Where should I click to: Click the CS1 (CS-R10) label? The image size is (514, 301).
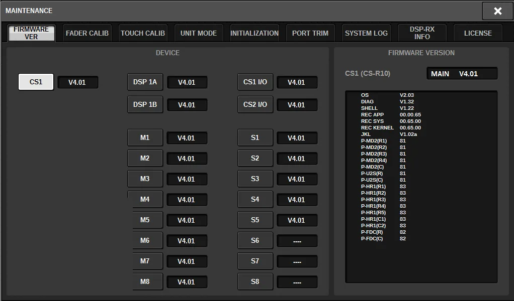point(368,74)
